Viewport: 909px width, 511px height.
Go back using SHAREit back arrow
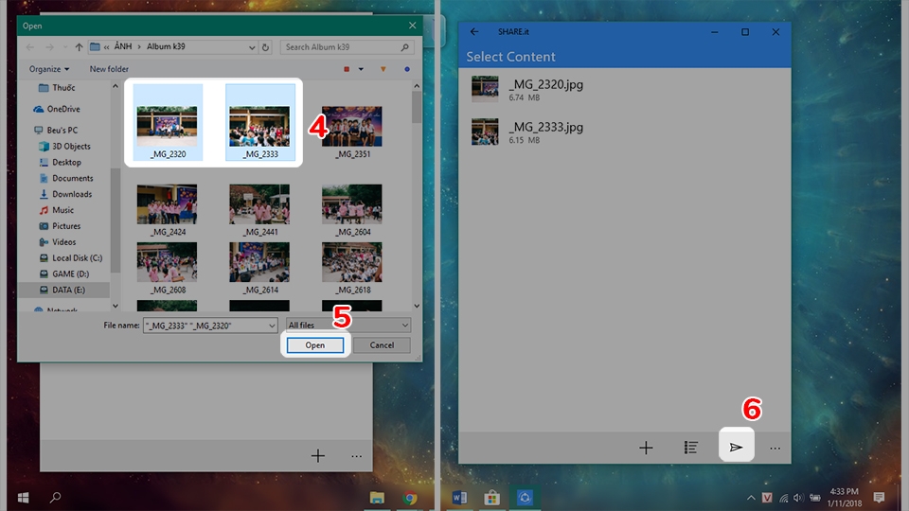[x=474, y=32]
